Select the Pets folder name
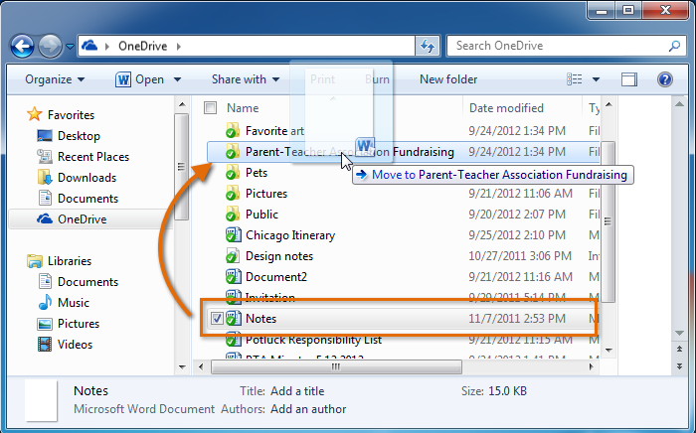 (257, 173)
